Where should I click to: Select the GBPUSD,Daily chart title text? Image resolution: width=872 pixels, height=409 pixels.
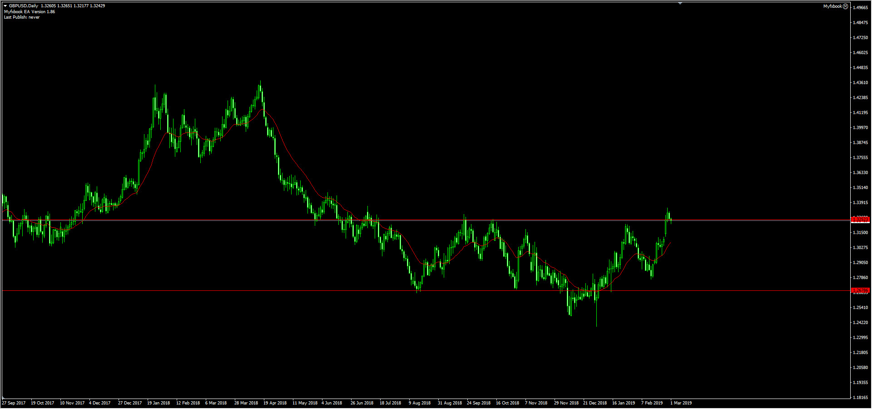[x=24, y=6]
